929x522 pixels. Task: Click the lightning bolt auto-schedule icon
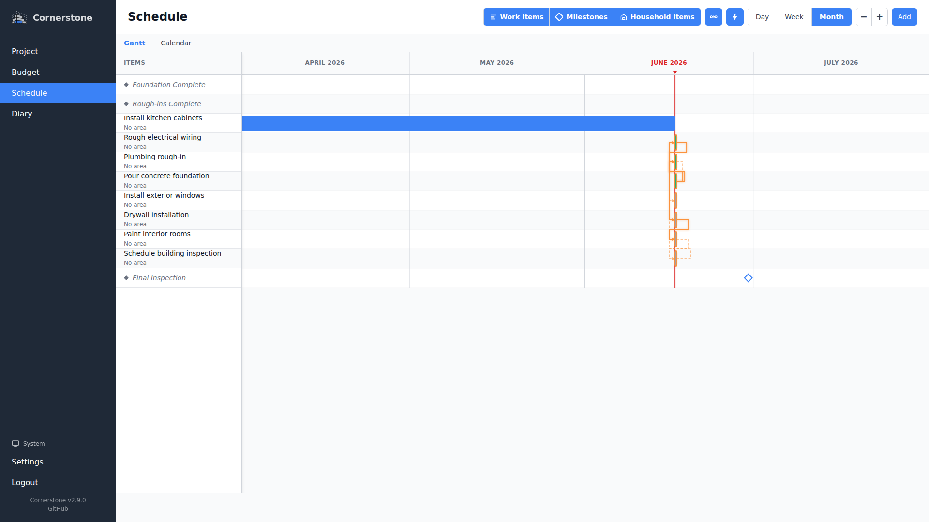(x=735, y=17)
